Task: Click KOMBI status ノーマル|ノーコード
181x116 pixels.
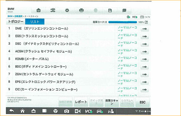Action: point(127,59)
